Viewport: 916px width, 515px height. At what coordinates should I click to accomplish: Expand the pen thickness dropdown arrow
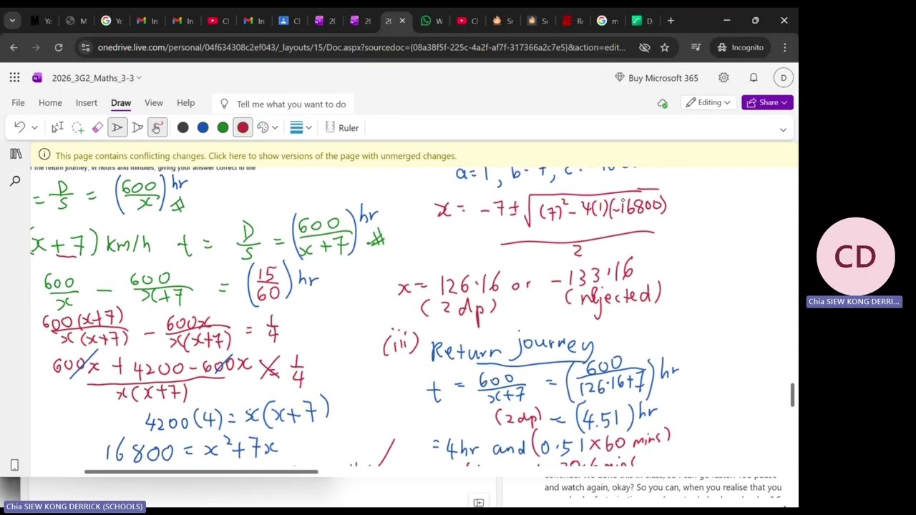308,128
